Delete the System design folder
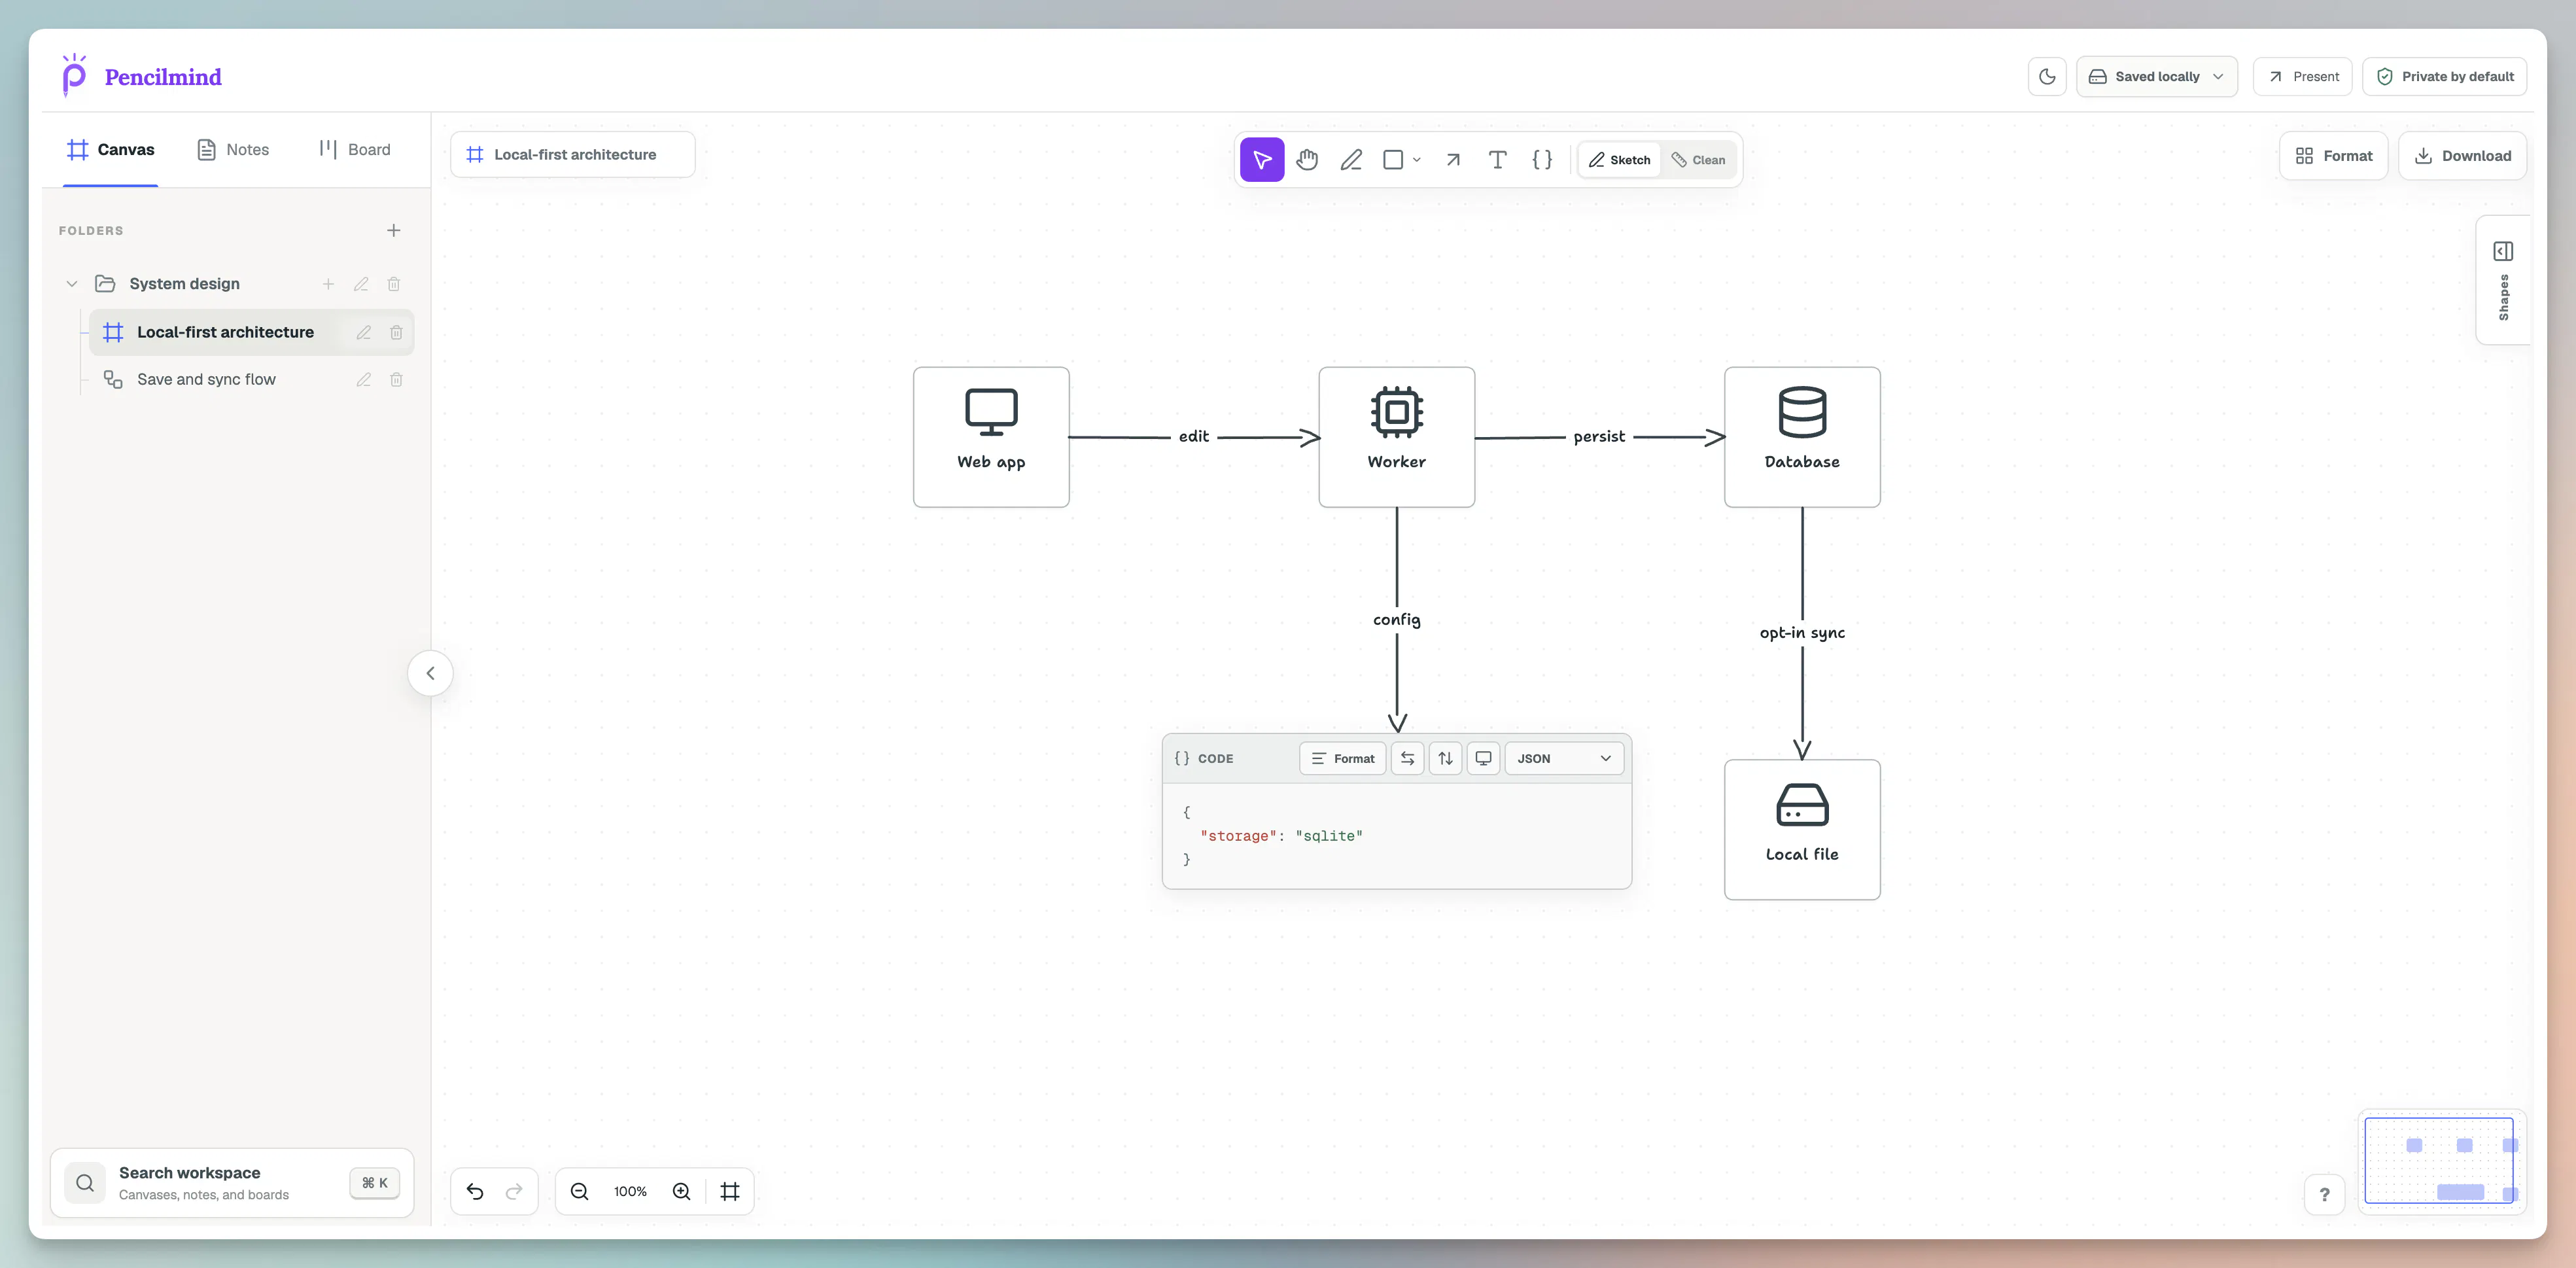Screen dimensions: 2576x1268 pyautogui.click(x=394, y=284)
